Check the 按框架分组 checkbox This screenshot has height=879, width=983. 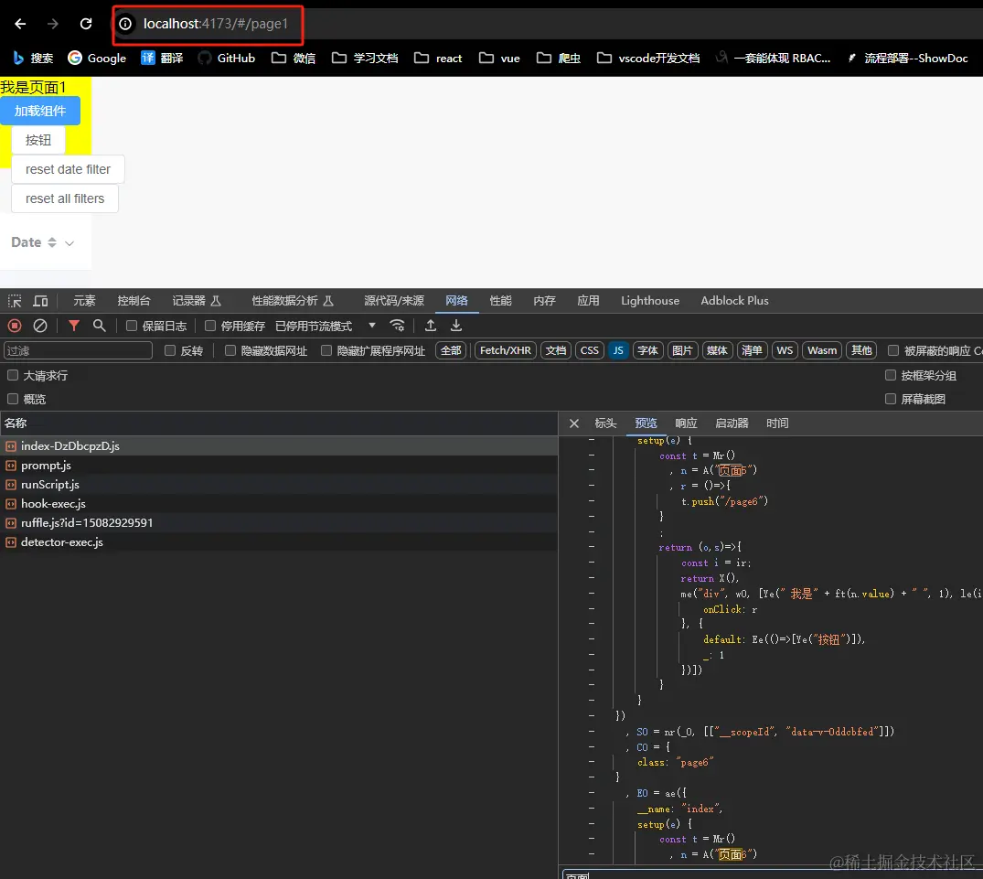click(x=891, y=375)
